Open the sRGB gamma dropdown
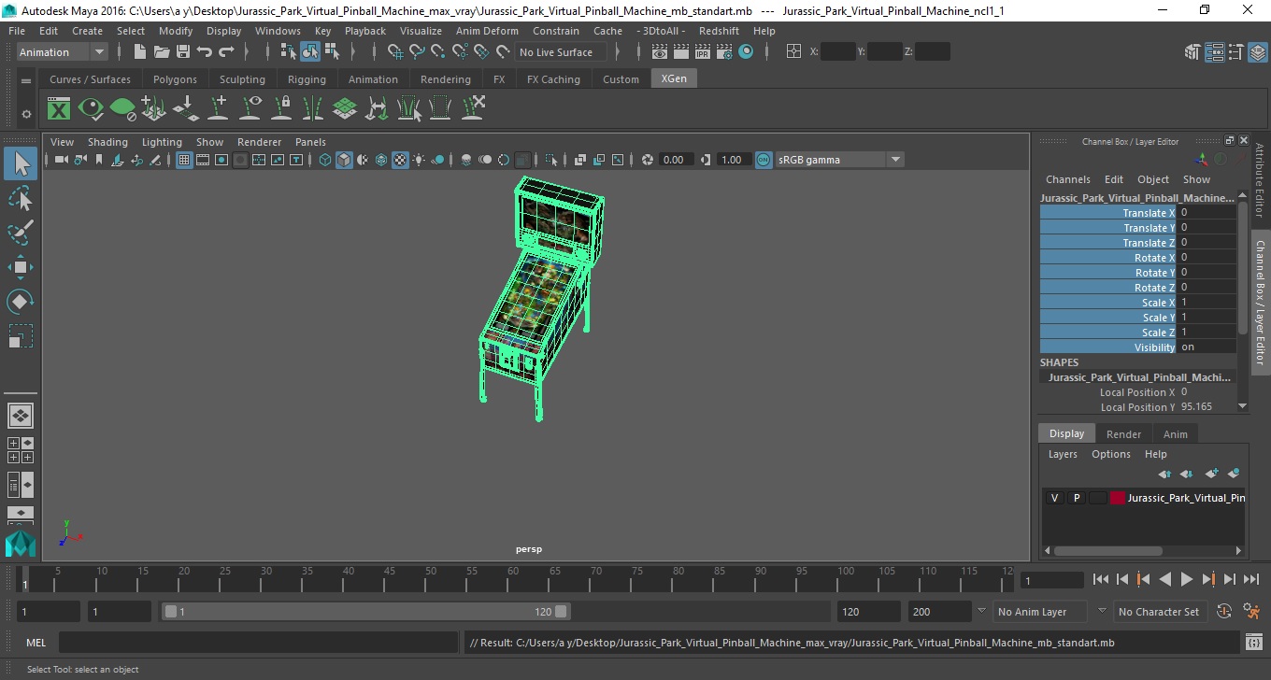Screen dimensions: 1271x680 pyautogui.click(x=839, y=160)
